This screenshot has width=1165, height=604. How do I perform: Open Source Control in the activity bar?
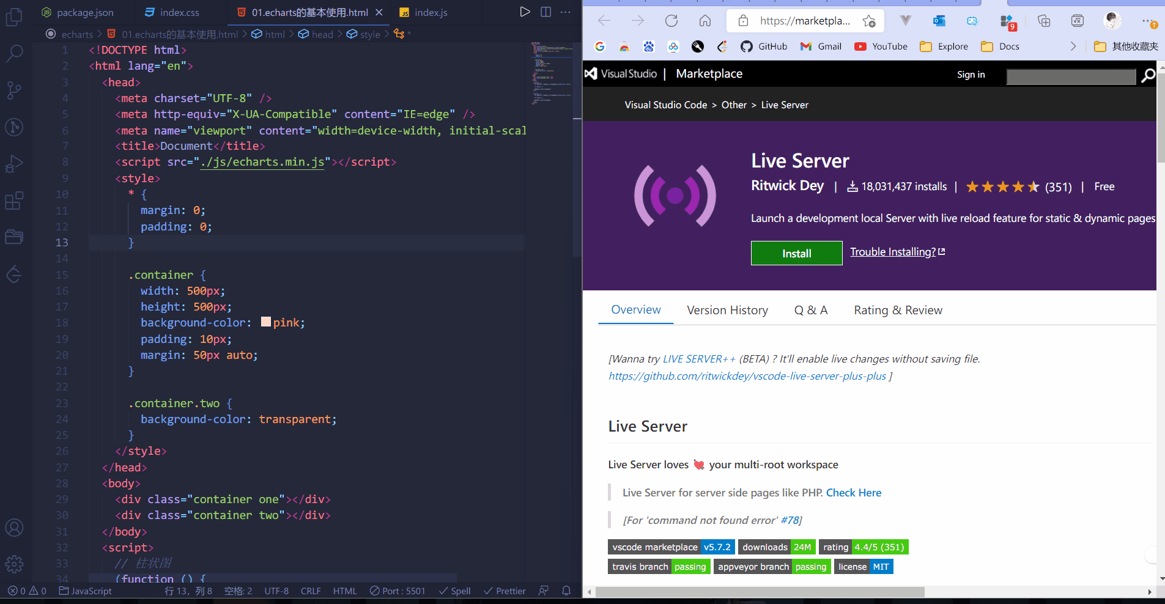[x=14, y=90]
